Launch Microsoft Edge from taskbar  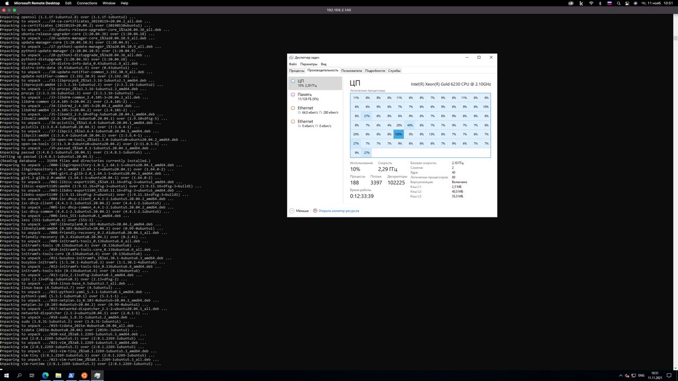pos(45,375)
